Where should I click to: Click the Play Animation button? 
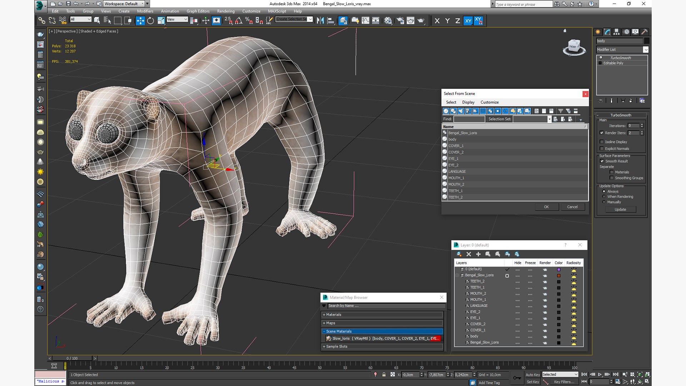[x=600, y=374]
